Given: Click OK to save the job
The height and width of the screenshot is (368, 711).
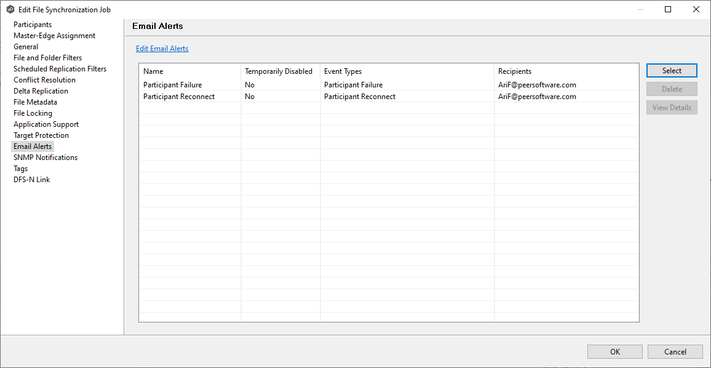Looking at the screenshot, I should (614, 352).
